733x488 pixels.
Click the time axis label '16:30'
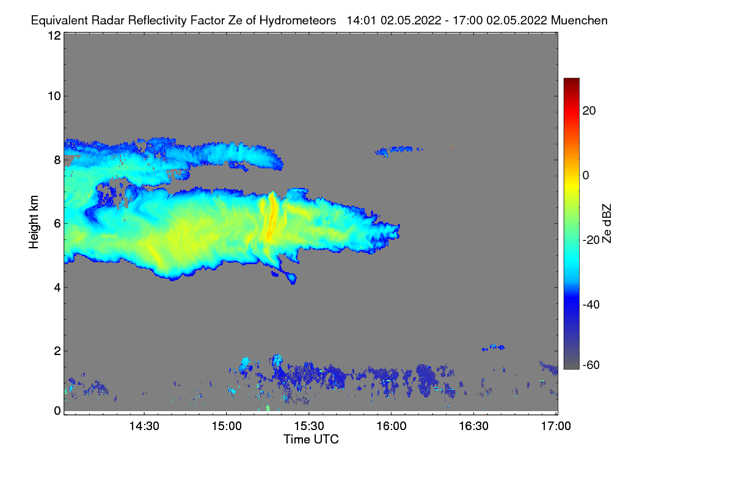[474, 426]
